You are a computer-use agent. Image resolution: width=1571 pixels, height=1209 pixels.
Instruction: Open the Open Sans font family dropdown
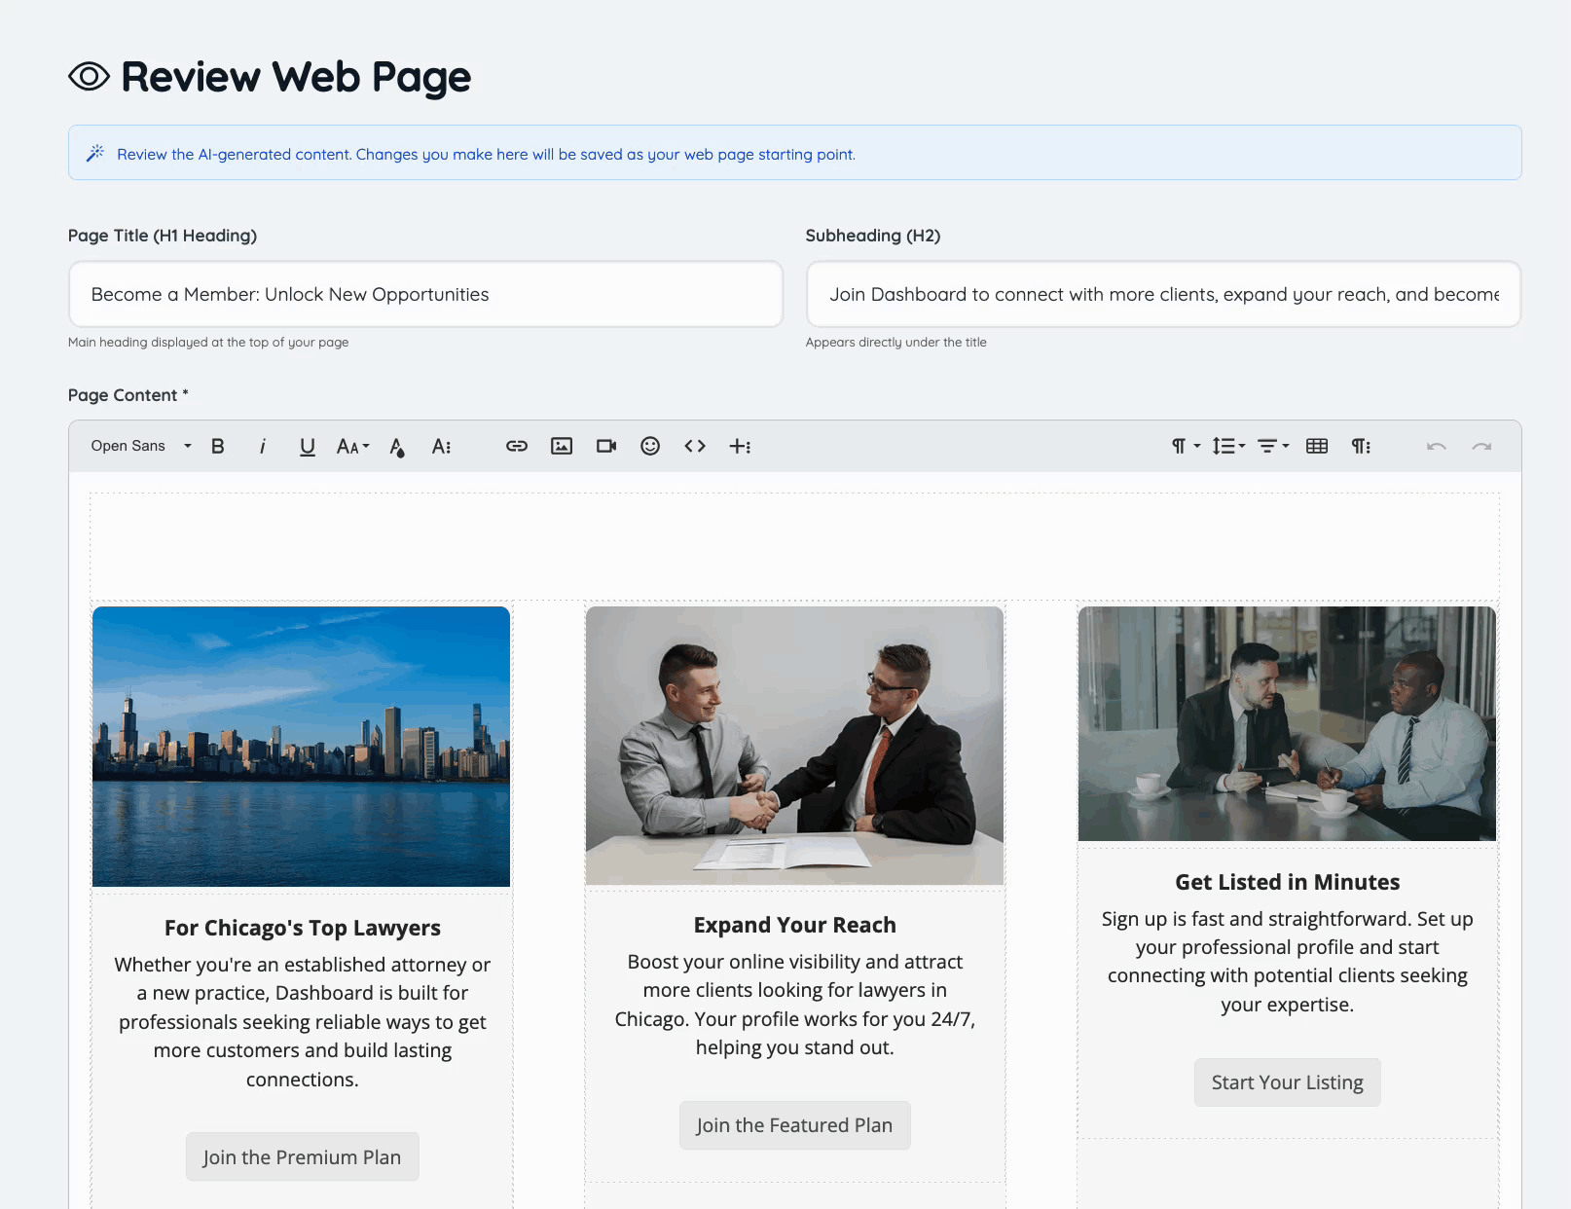140,446
